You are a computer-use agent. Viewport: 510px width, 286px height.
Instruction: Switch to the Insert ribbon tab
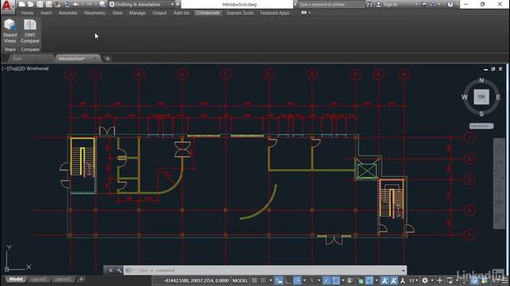click(46, 13)
